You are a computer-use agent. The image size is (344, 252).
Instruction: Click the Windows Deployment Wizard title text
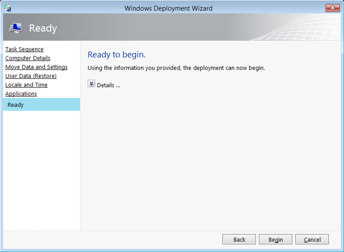point(169,8)
